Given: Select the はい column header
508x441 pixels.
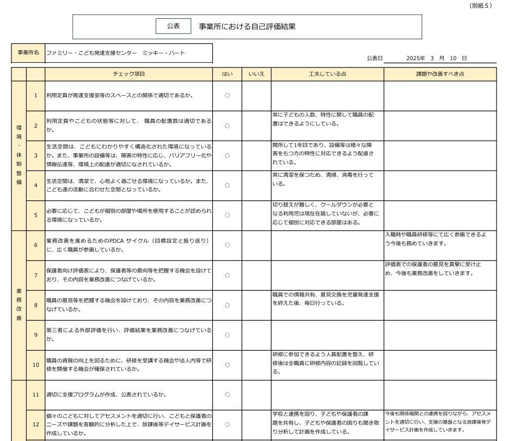Looking at the screenshot, I should 227,74.
